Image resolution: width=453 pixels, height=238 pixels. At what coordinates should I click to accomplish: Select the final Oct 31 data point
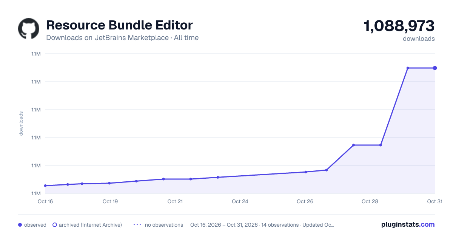pos(435,68)
